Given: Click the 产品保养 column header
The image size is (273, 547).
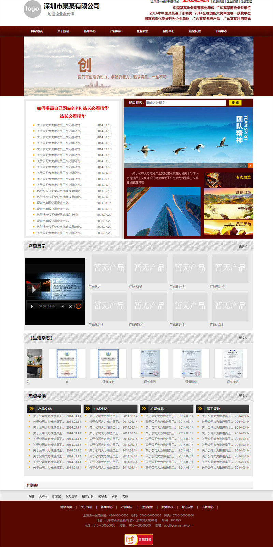Looking at the screenshot, I should click(167, 409).
